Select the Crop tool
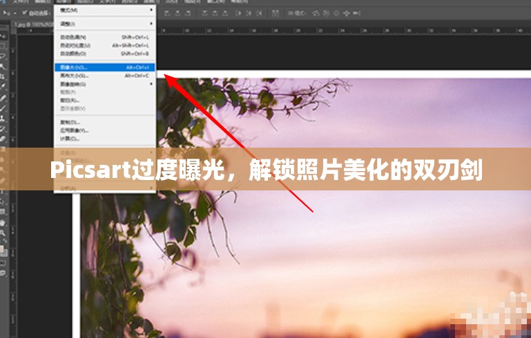The image size is (531, 338). click(3, 77)
